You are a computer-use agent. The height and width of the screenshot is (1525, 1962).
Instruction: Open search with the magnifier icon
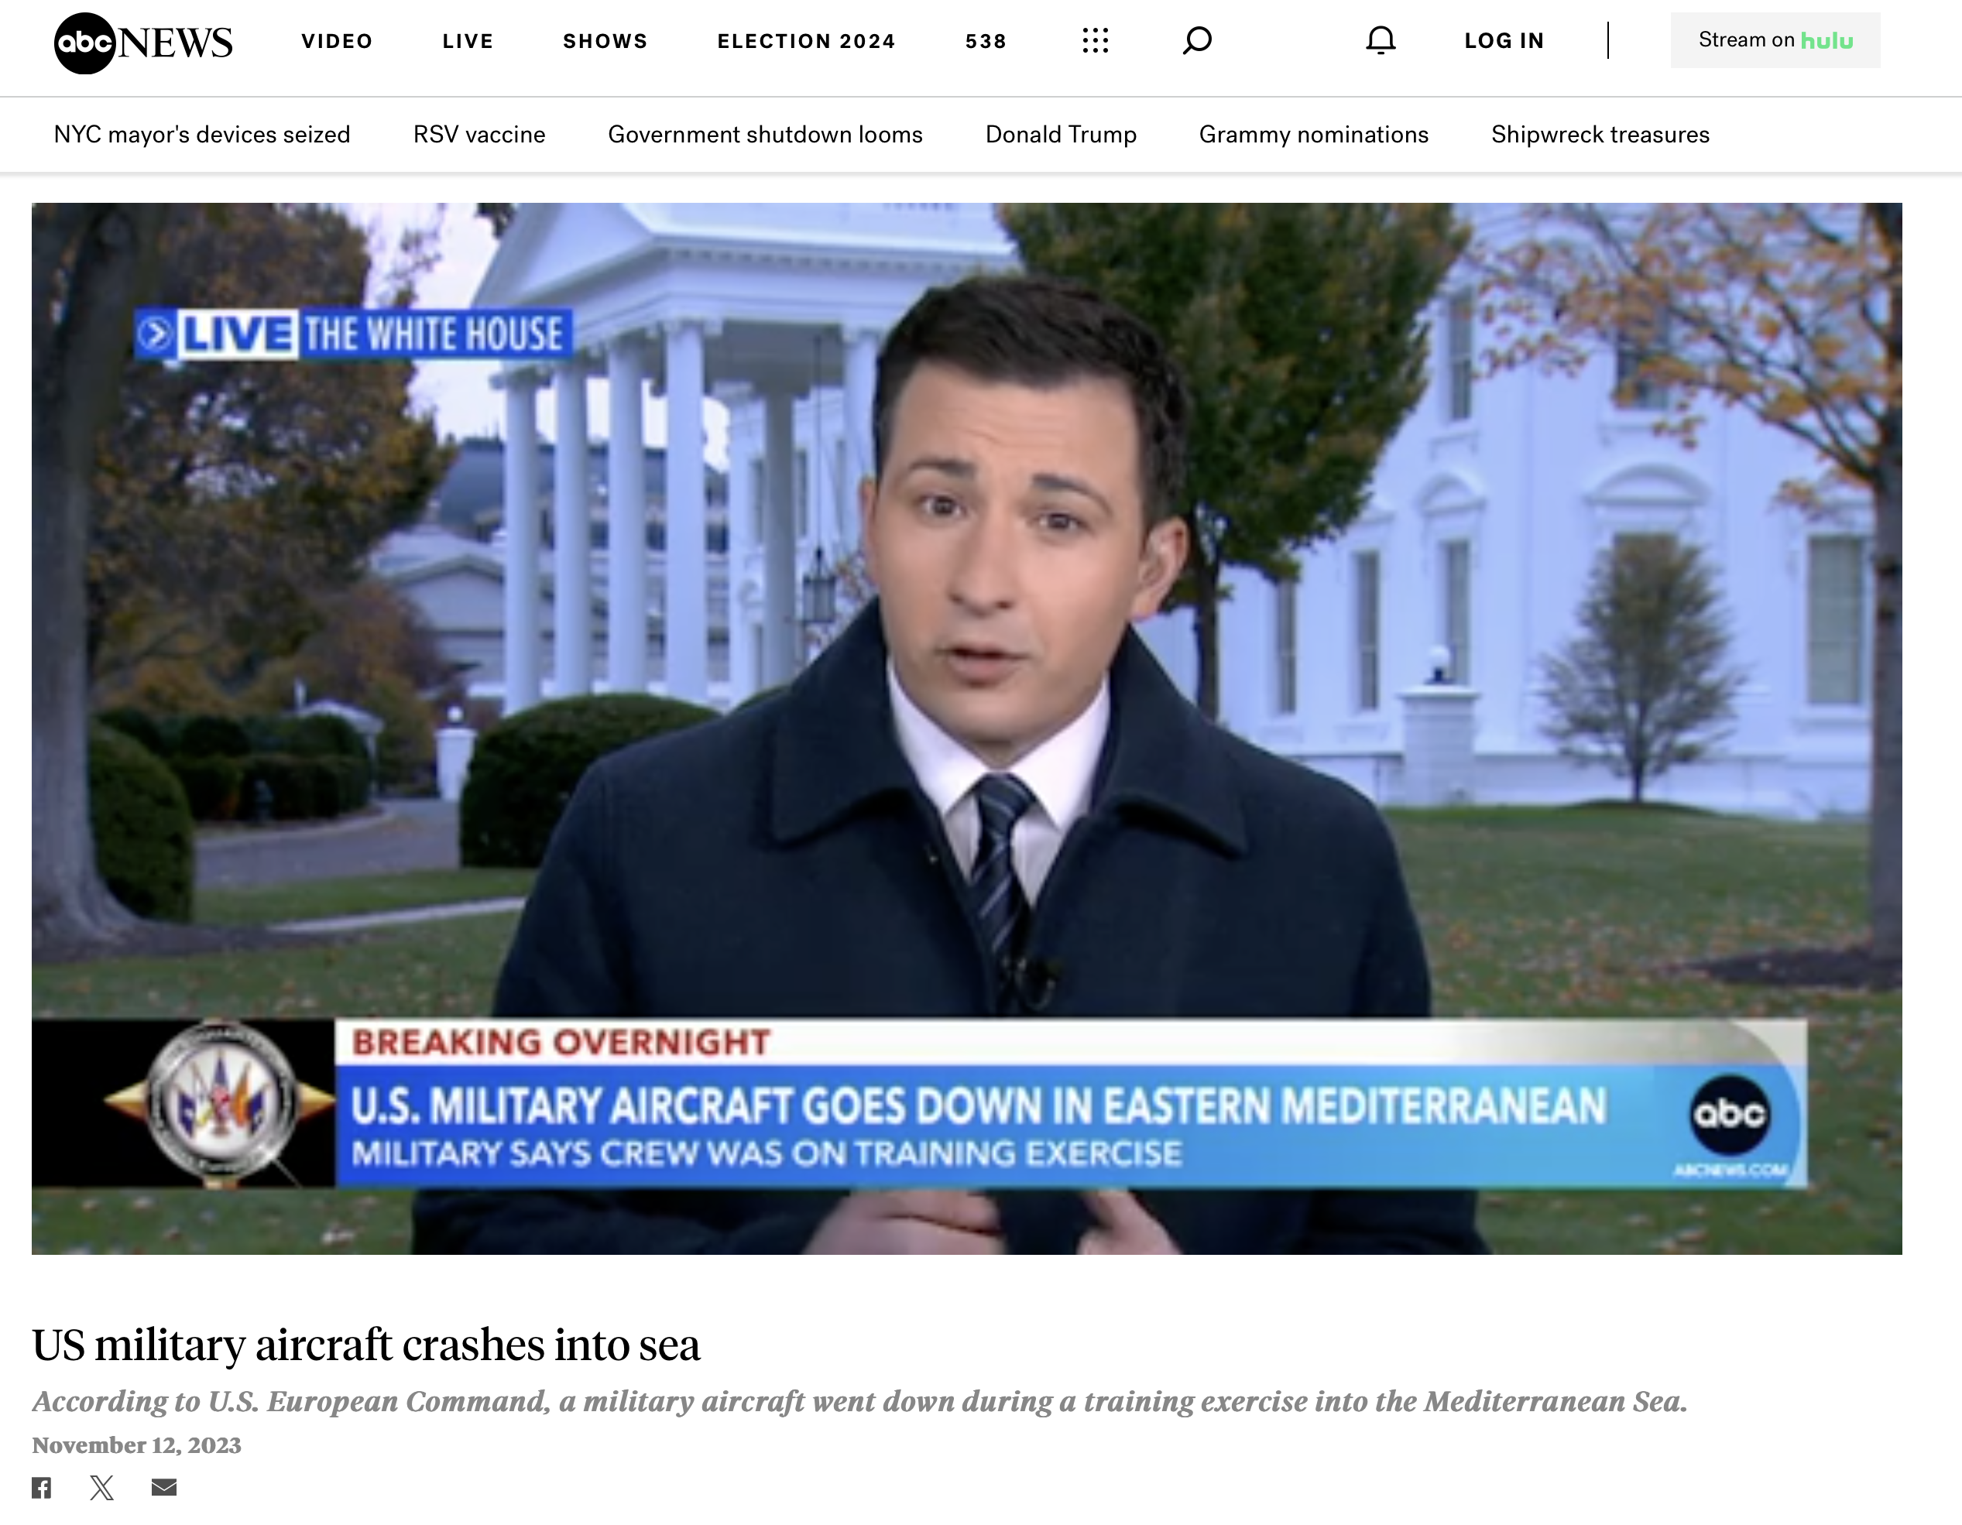click(1196, 40)
